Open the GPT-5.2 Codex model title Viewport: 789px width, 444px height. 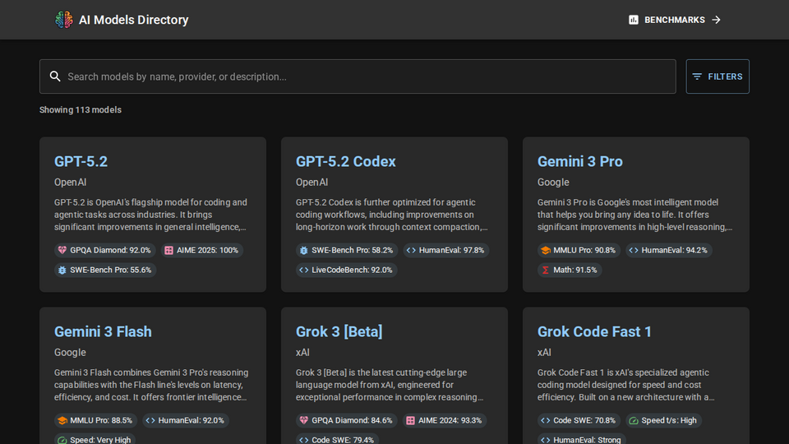coord(346,162)
